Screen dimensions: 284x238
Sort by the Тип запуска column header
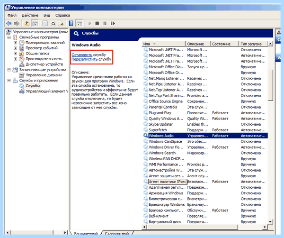[x=253, y=44]
